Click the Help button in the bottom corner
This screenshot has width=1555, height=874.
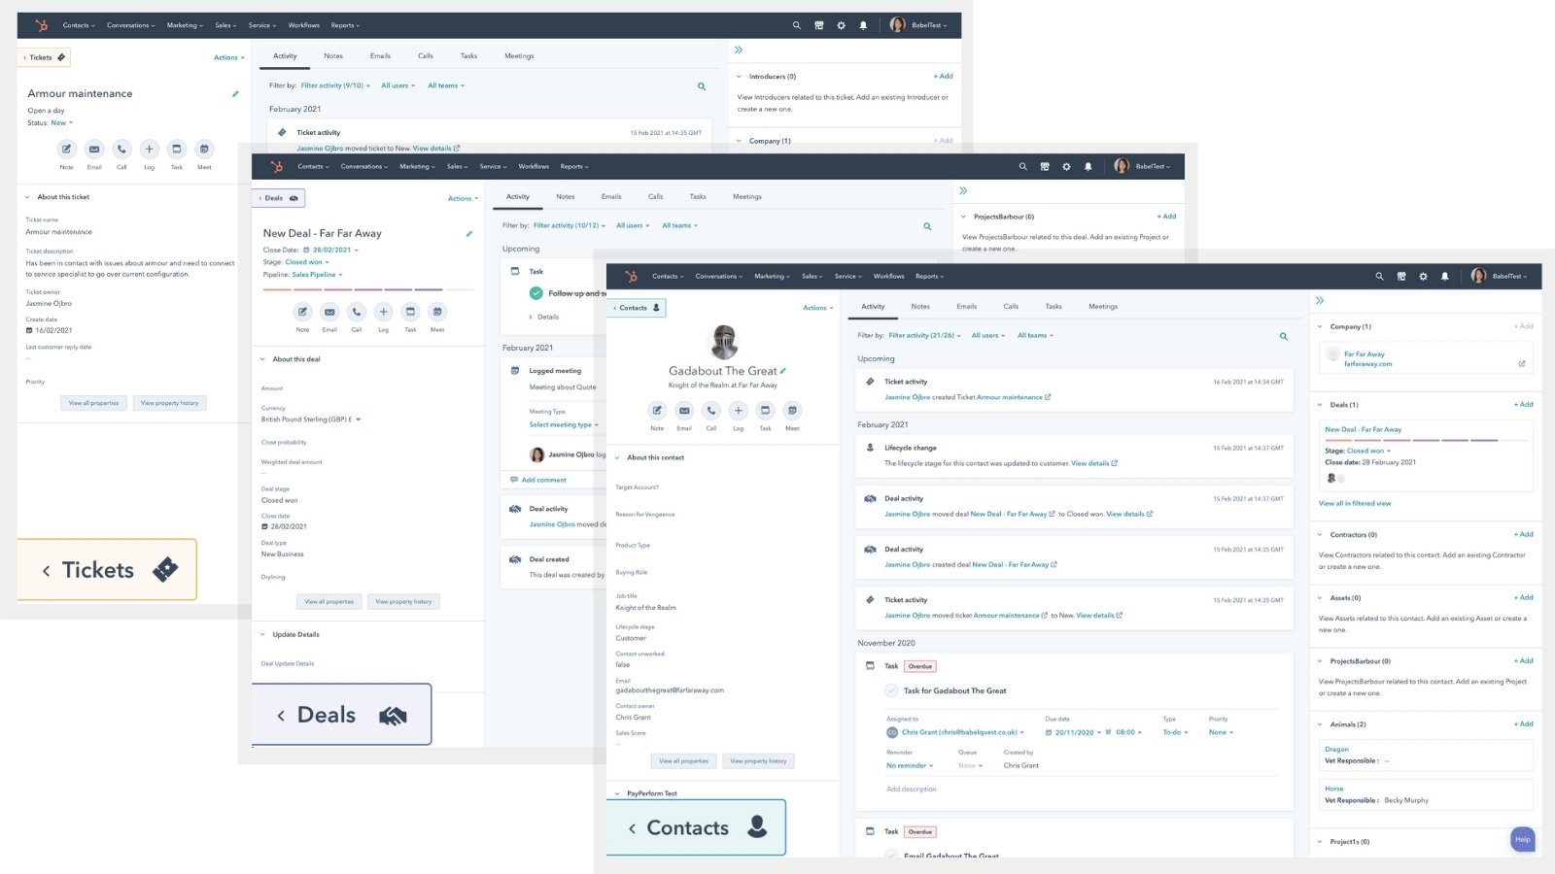[1522, 839]
